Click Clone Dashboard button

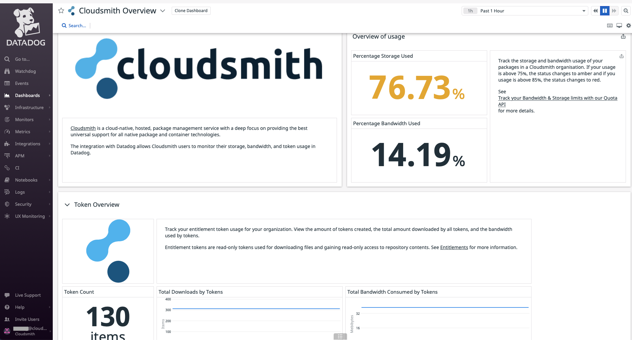pyautogui.click(x=191, y=11)
